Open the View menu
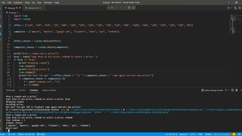The width and height of the screenshot is (242, 136). click(27, 3)
